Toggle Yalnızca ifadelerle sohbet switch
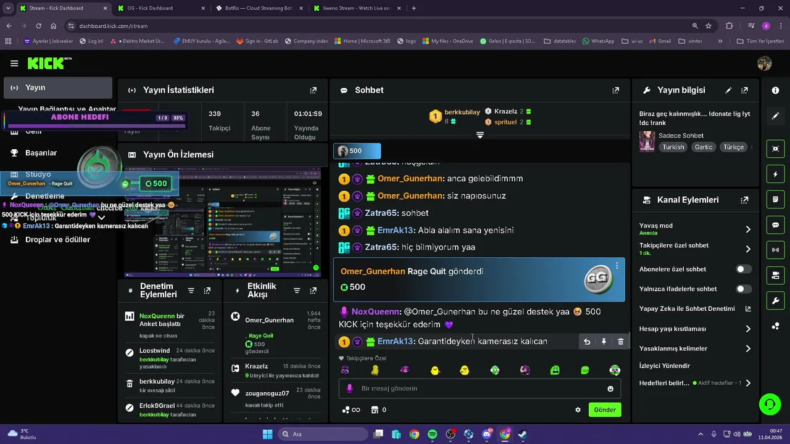This screenshot has width=790, height=444. click(744, 289)
